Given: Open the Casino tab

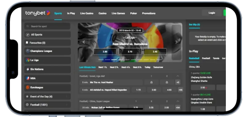Looking at the screenshot, I should (103, 13).
